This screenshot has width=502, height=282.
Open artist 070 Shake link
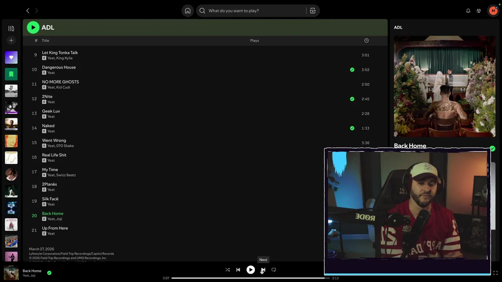click(65, 146)
